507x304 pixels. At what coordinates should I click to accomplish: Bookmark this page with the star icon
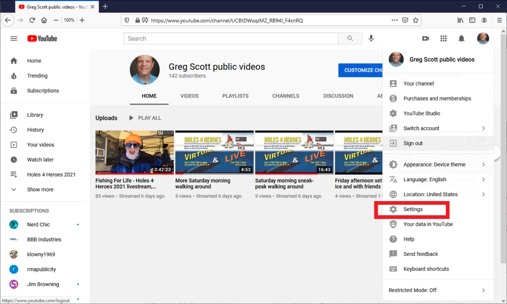tap(415, 20)
